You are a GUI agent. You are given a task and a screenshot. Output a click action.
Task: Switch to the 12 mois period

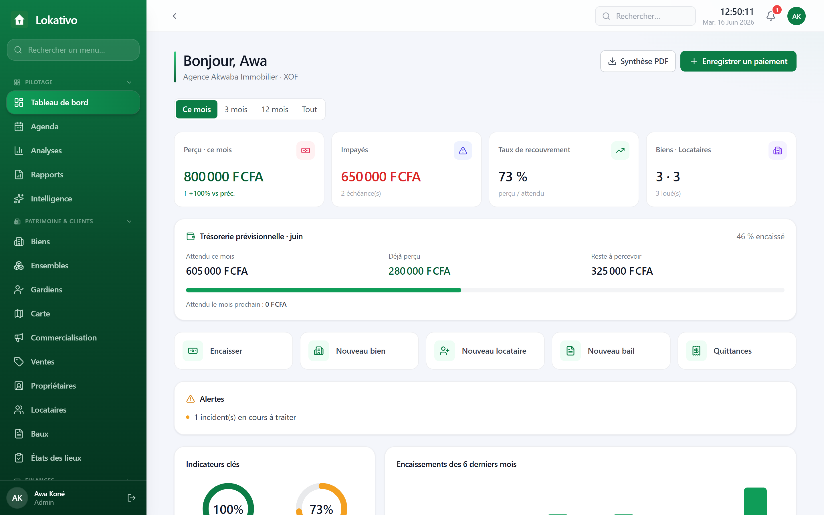275,109
